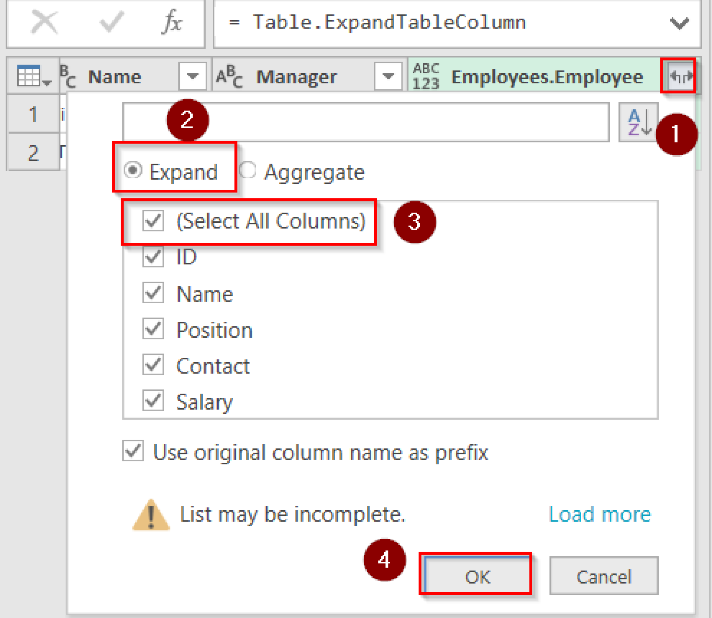Click the Employees.Employee column header

pos(546,76)
